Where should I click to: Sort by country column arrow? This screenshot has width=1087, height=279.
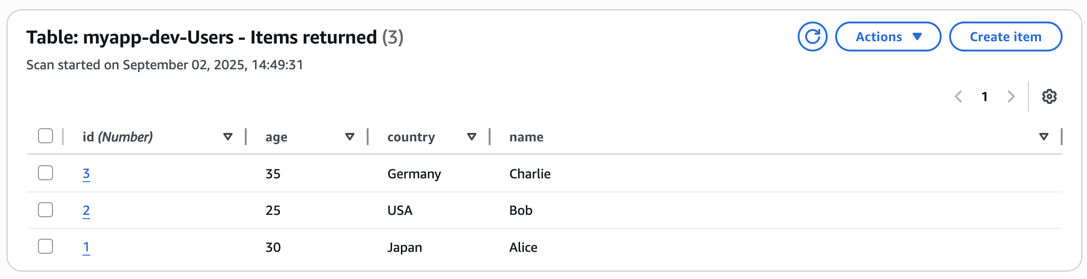[x=472, y=137]
